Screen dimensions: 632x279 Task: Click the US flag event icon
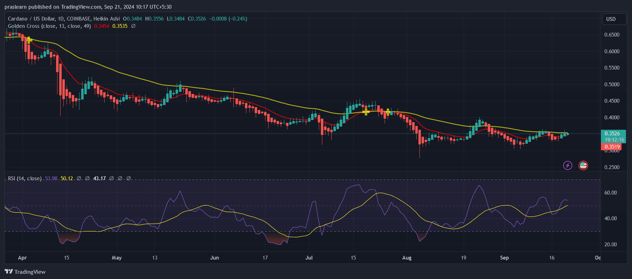click(583, 165)
